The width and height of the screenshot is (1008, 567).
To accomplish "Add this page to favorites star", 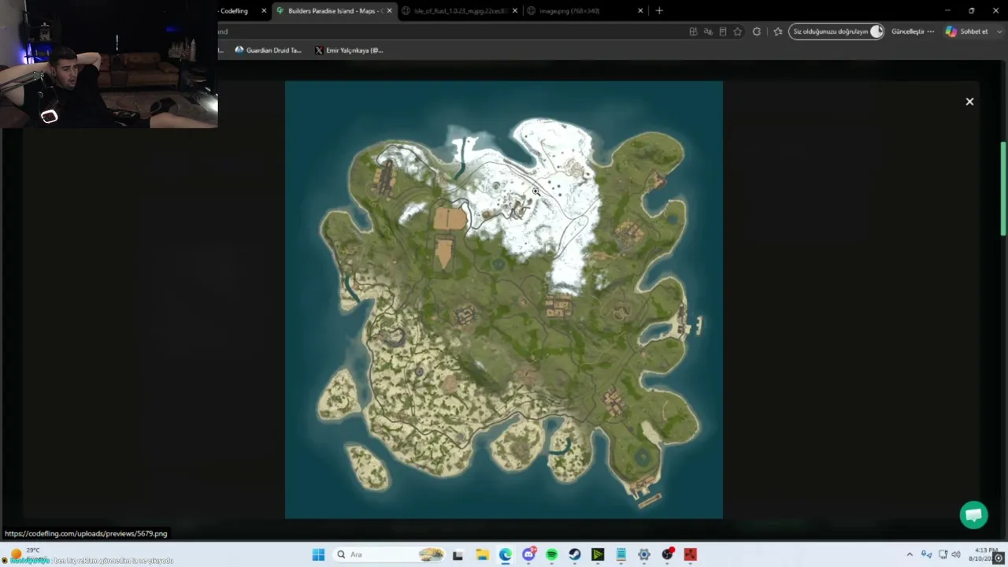I will click(737, 31).
